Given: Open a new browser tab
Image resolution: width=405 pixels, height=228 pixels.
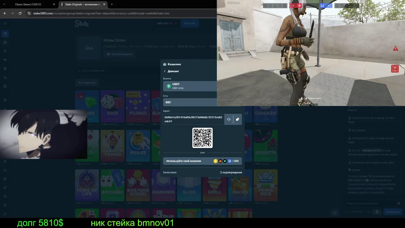Looking at the screenshot, I should click(112, 4).
